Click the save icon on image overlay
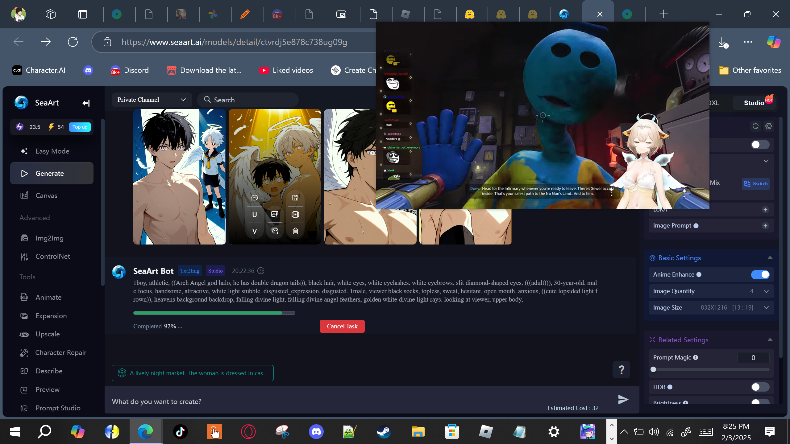This screenshot has height=444, width=790. coord(295,198)
